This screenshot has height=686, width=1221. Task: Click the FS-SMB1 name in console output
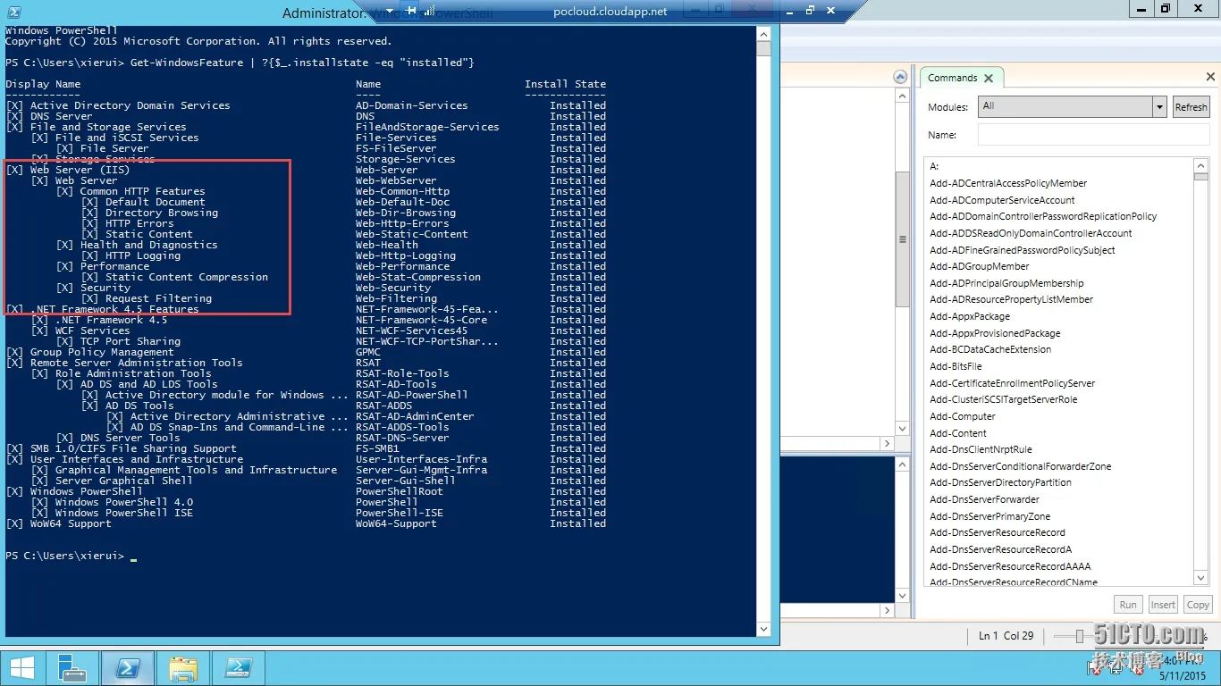tap(377, 448)
